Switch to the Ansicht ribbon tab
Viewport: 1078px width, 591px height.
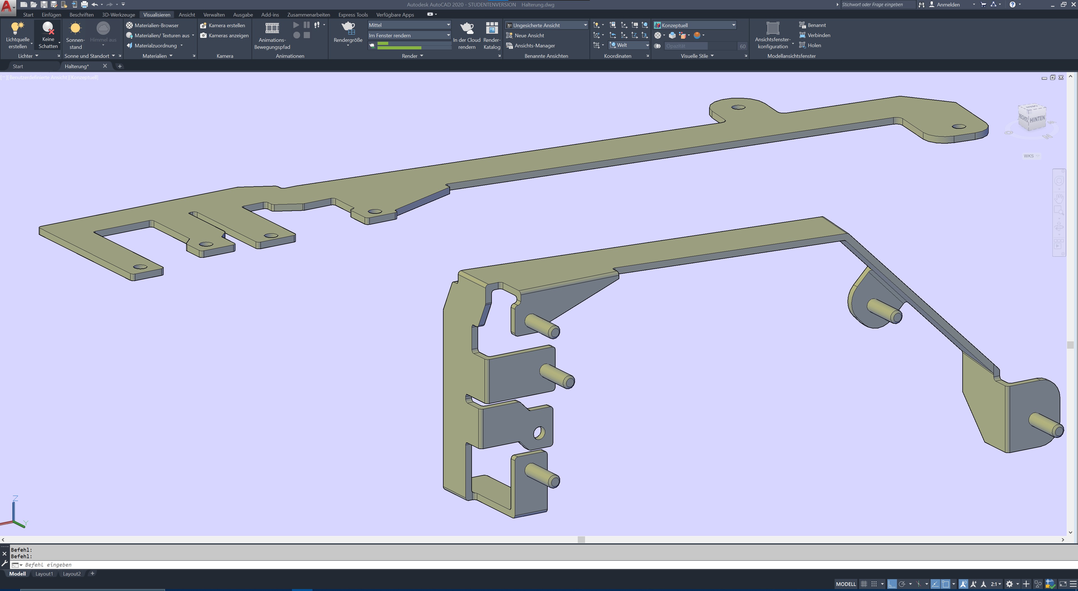187,15
